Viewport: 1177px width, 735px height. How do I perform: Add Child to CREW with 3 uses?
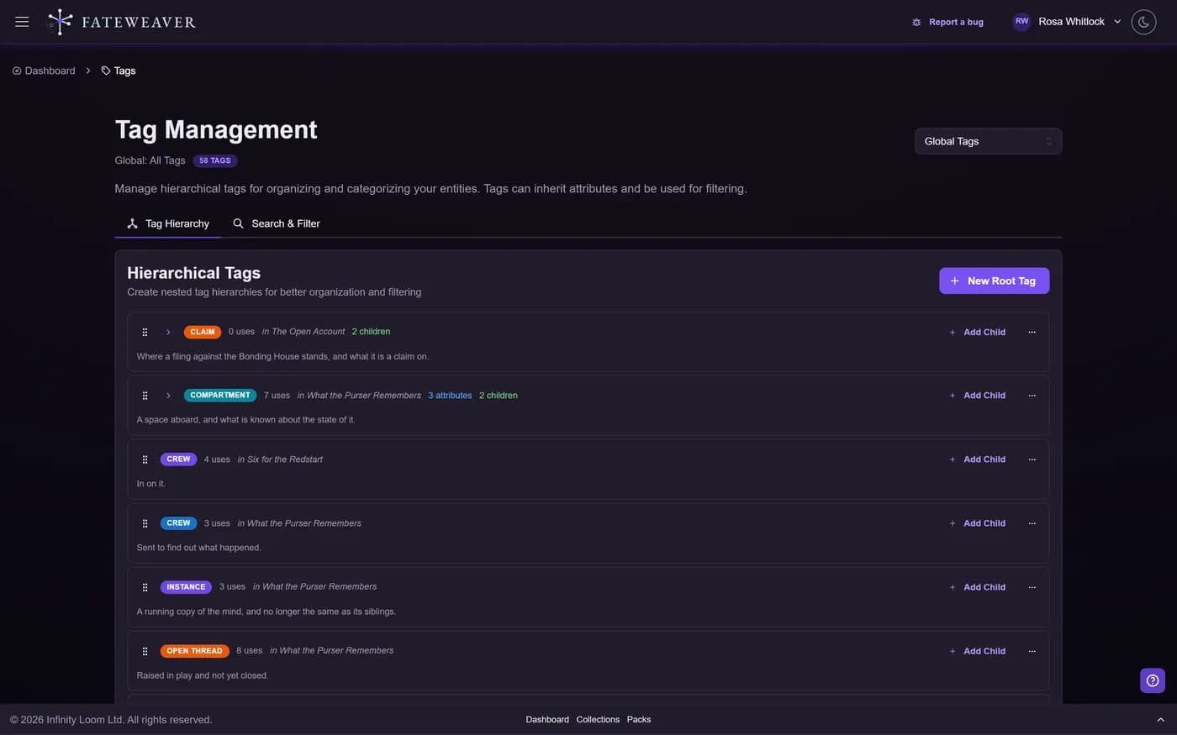pos(977,523)
